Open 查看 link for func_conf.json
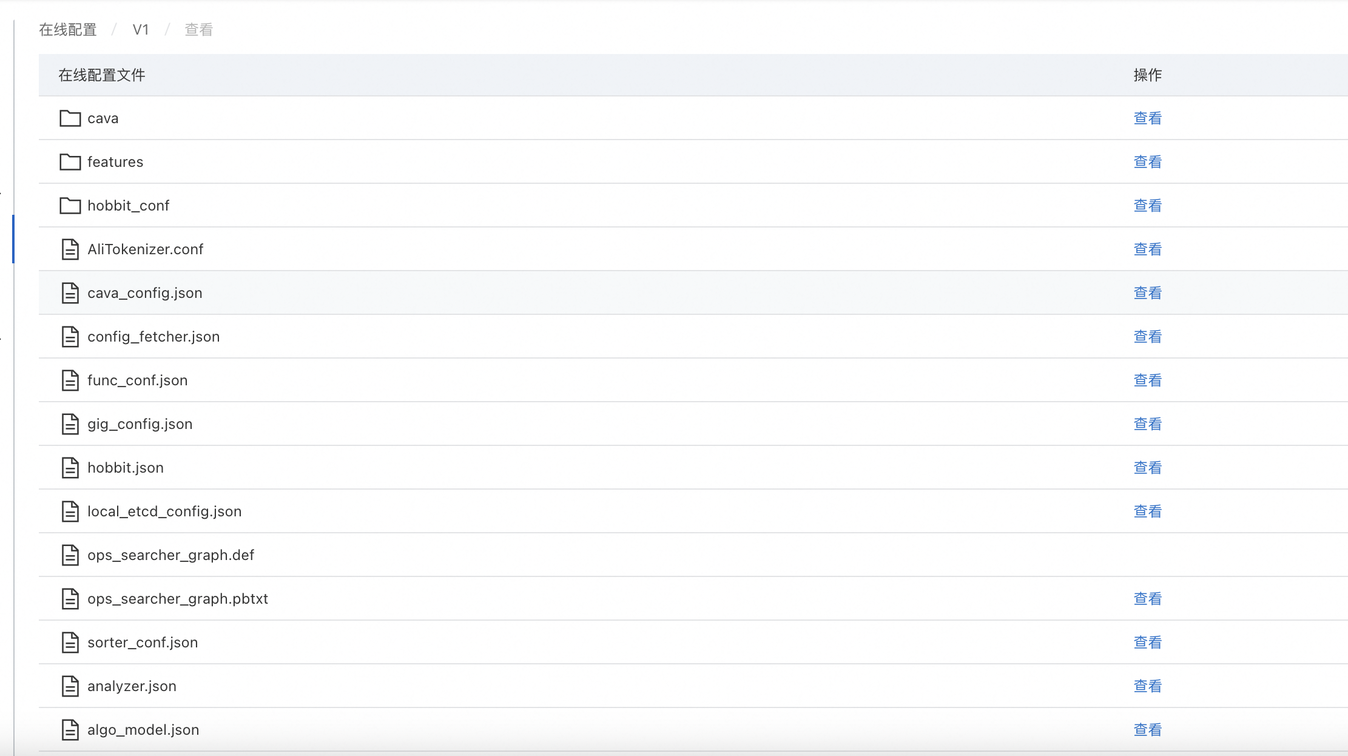1348x756 pixels. pos(1148,380)
